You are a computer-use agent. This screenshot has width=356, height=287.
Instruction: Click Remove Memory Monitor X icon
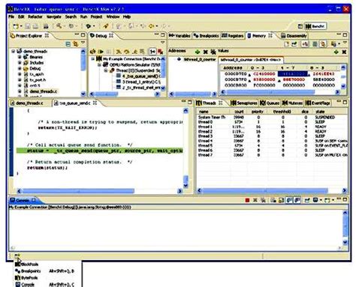(x=206, y=52)
